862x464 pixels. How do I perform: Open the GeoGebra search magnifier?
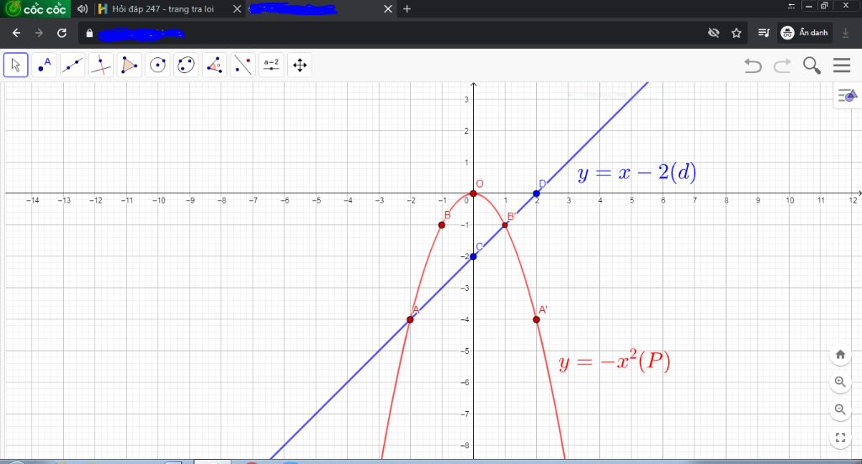pyautogui.click(x=811, y=66)
